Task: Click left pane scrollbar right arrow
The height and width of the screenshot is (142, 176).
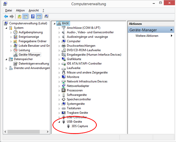Action: [x=48, y=132]
